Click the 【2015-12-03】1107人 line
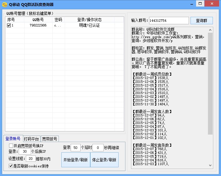Image resolution: width=221 pixels, height=176 pixels. (x=150, y=164)
